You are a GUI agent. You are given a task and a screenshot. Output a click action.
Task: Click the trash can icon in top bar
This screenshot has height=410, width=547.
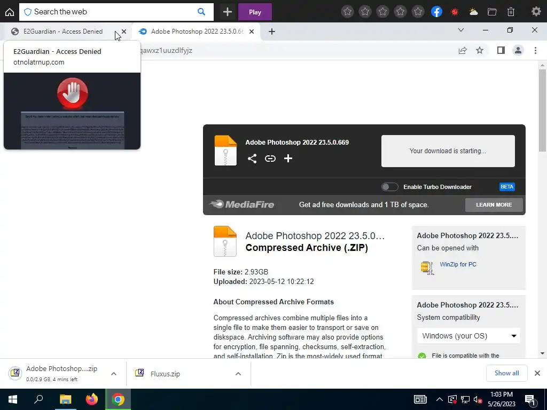(511, 12)
